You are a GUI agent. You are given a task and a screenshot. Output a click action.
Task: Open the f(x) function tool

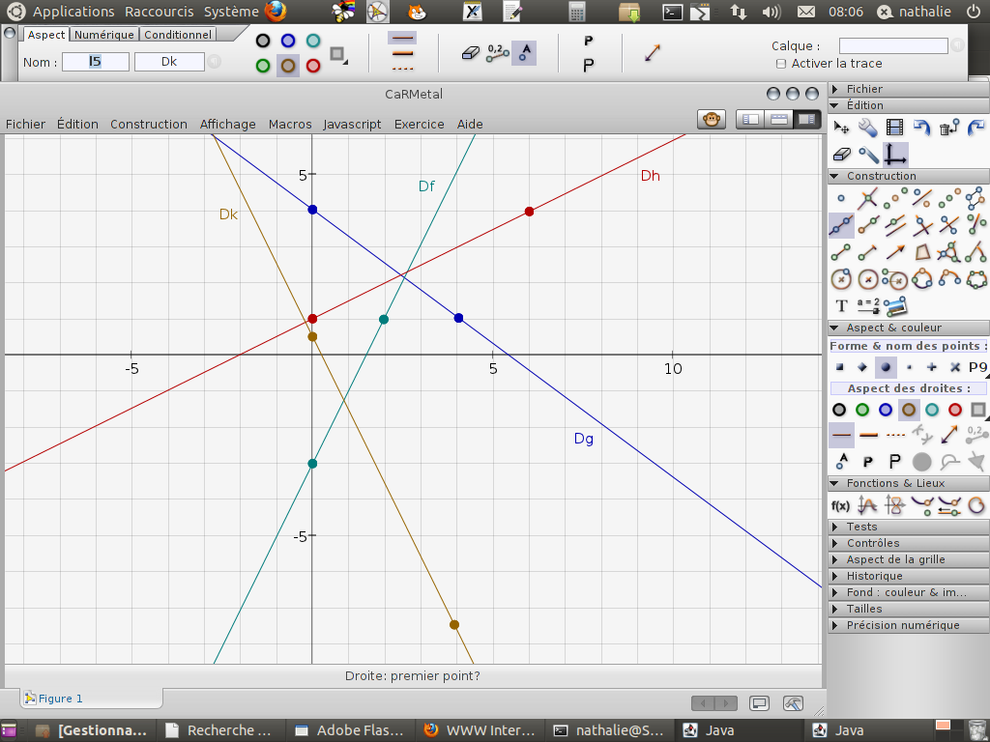(840, 505)
